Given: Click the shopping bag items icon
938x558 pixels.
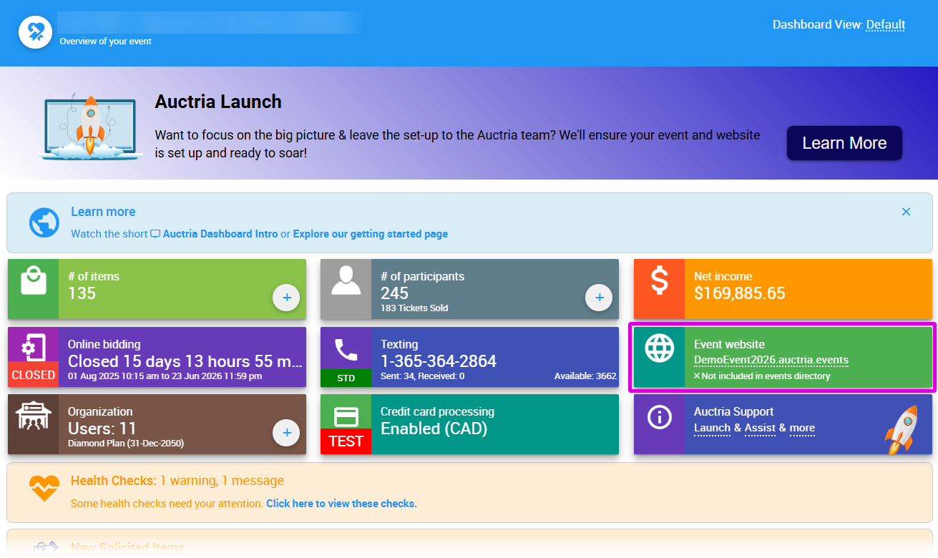Looking at the screenshot, I should [34, 280].
